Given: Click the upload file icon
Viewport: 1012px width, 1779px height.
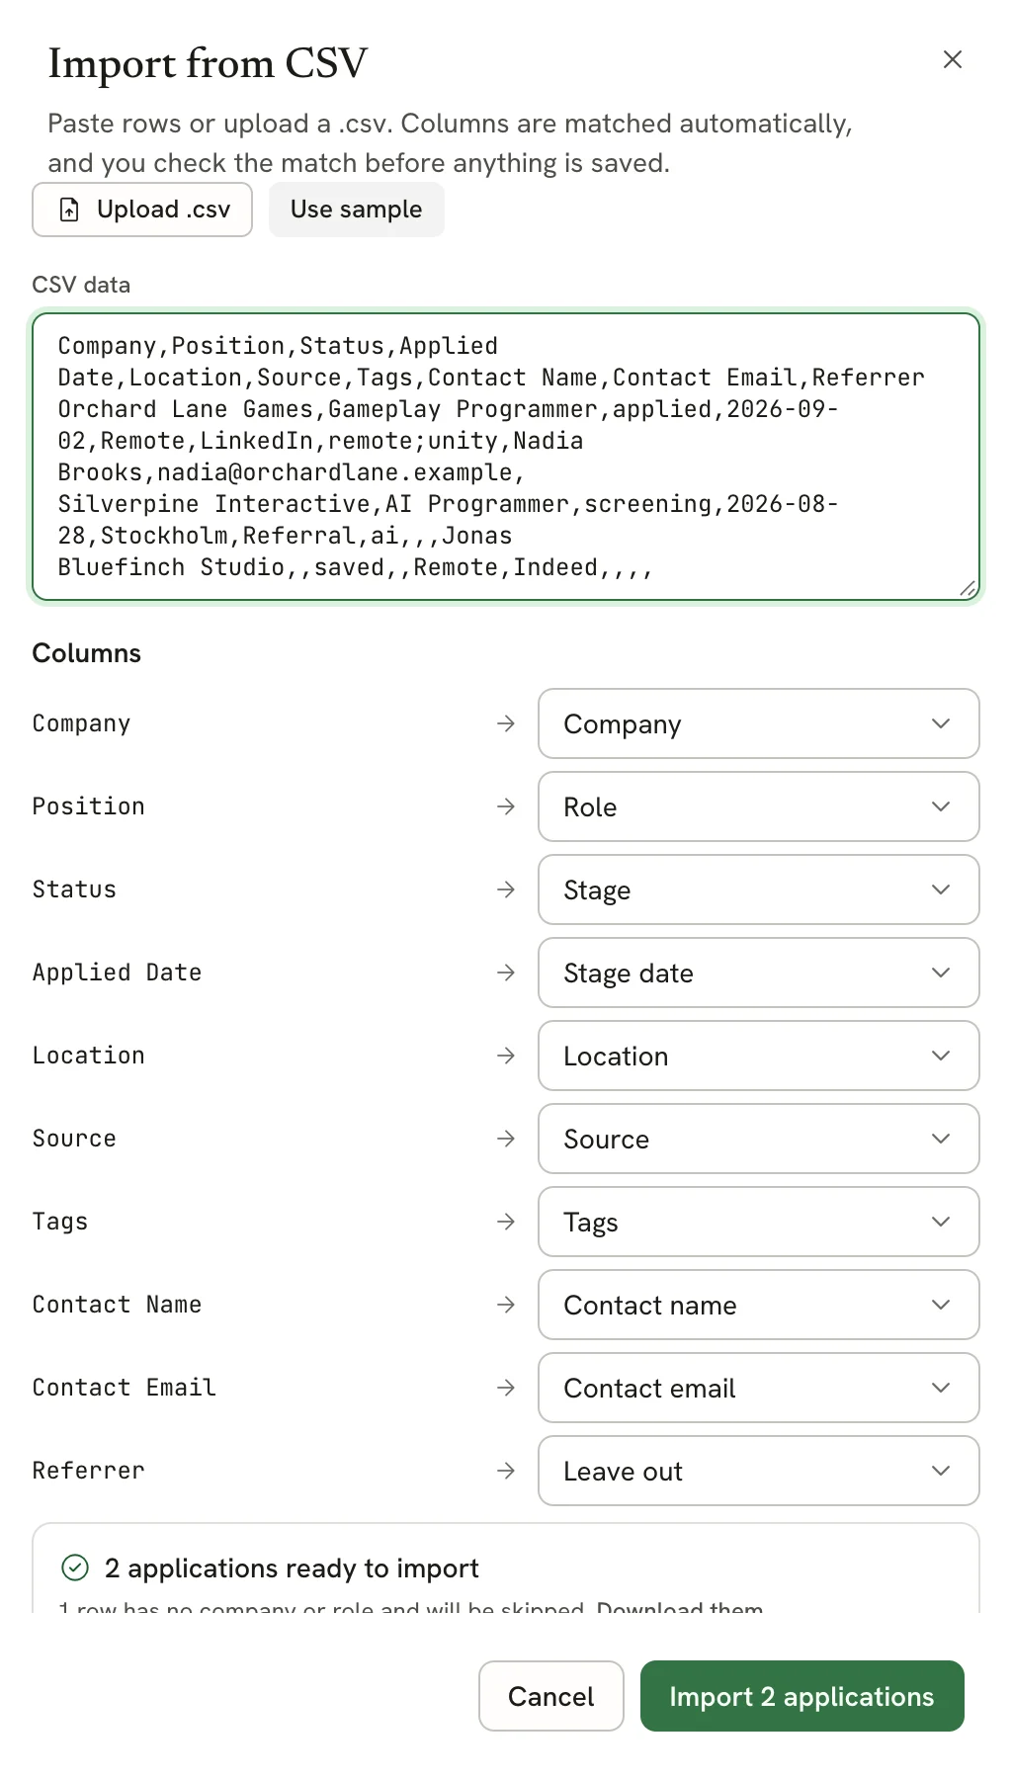Looking at the screenshot, I should (x=69, y=210).
